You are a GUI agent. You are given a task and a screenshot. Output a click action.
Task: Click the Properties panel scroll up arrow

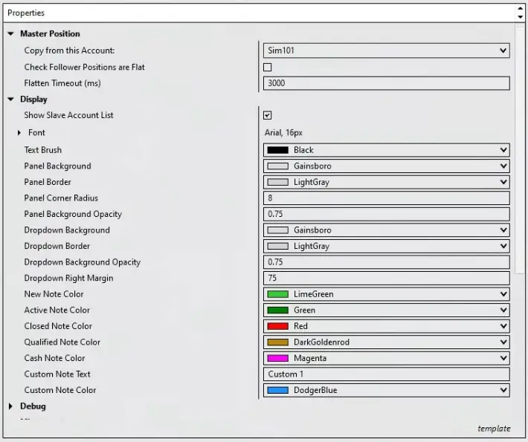[x=520, y=9]
